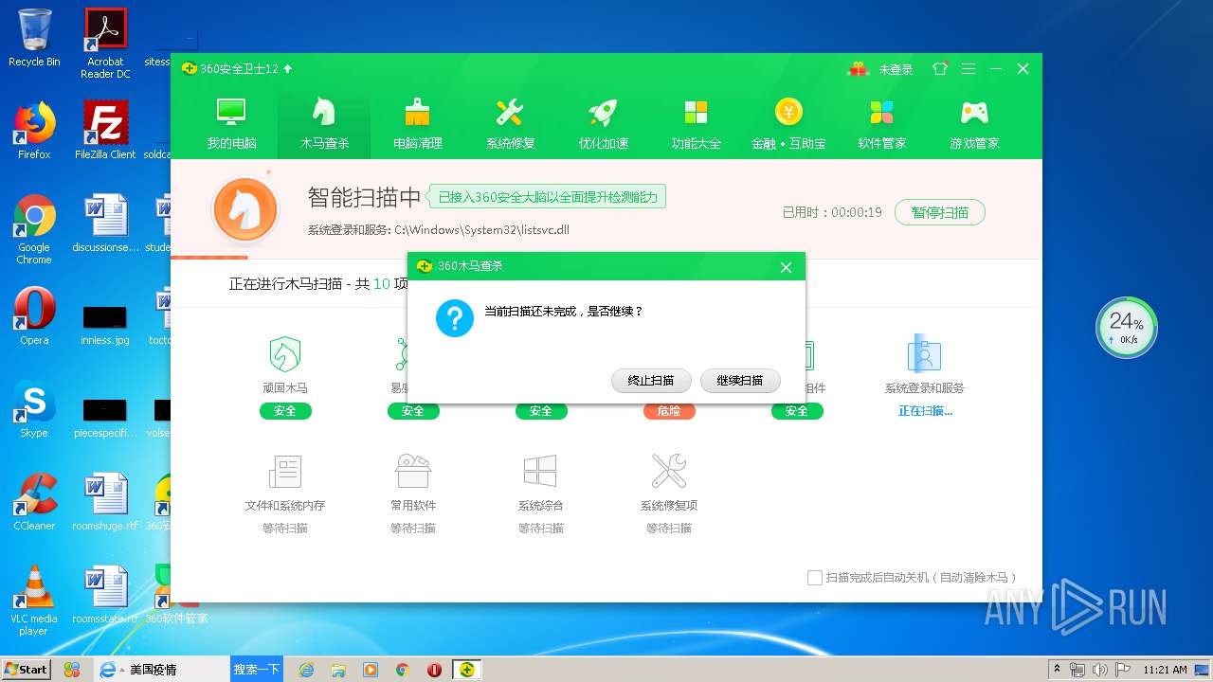Open the 系统修复 tab

(x=510, y=124)
